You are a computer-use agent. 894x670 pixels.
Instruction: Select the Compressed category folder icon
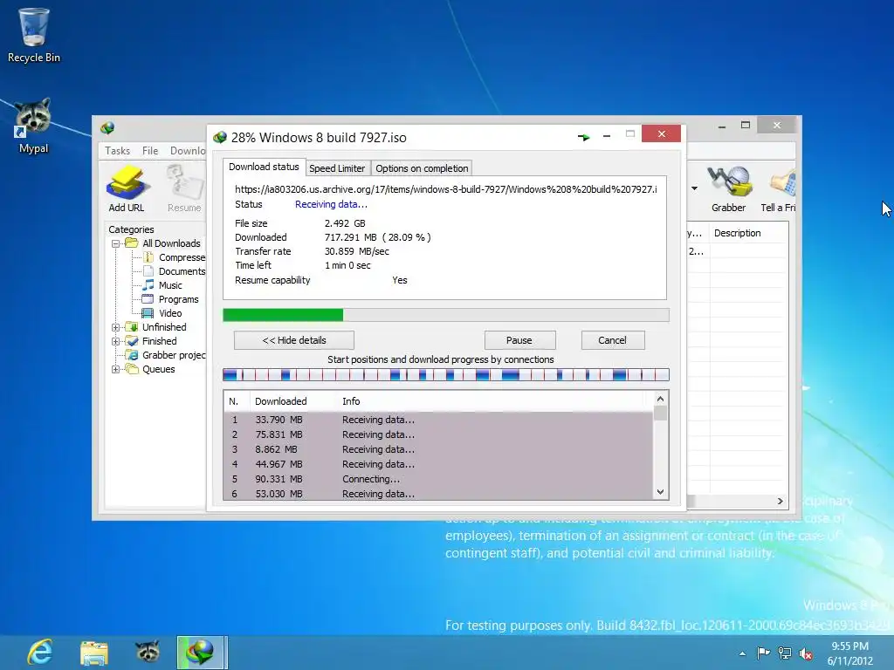[x=148, y=257]
